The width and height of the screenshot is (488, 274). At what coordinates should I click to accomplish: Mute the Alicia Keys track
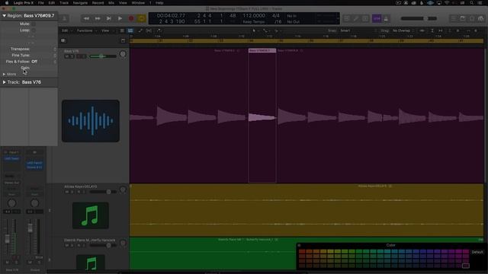click(66, 192)
